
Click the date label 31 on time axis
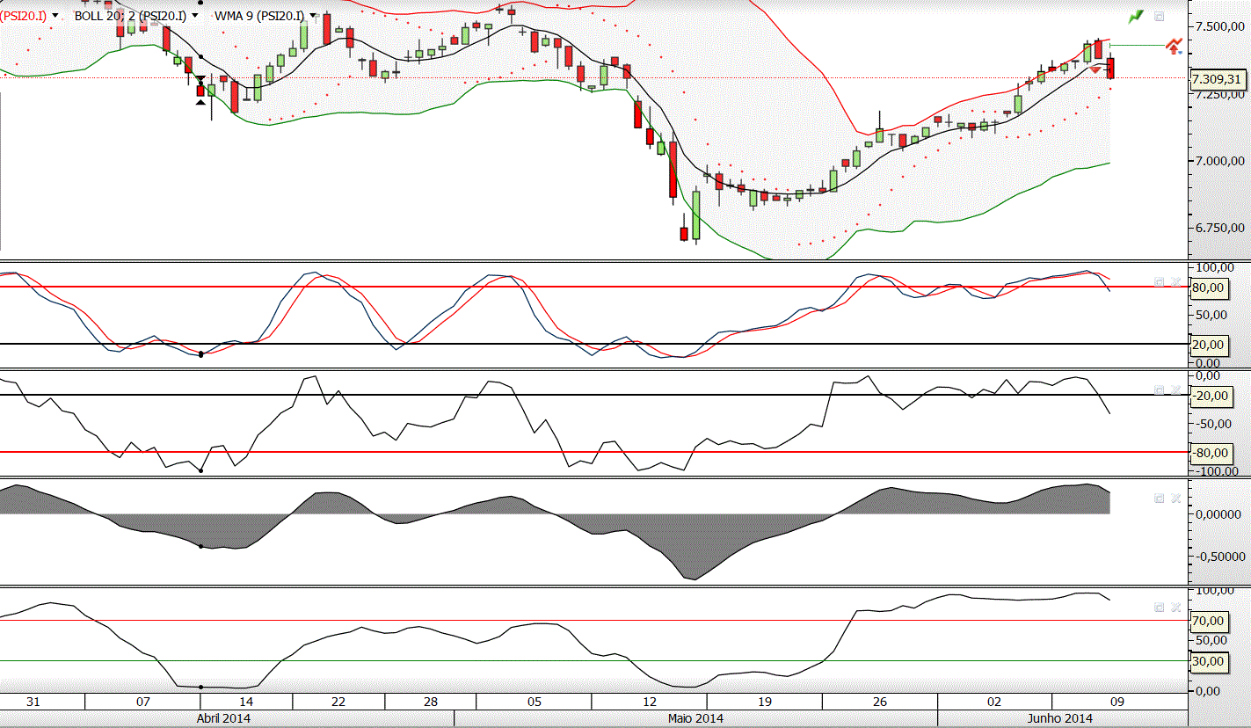click(x=33, y=703)
